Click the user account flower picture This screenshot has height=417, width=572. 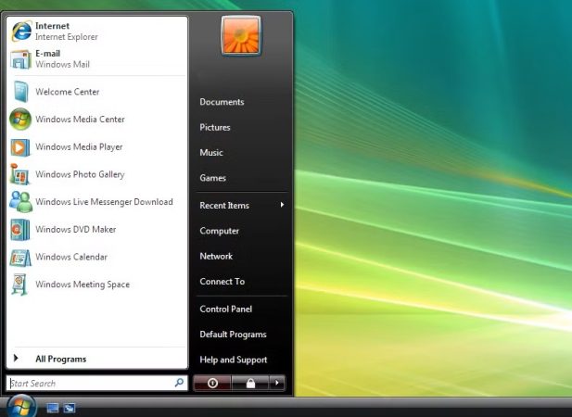pyautogui.click(x=241, y=35)
